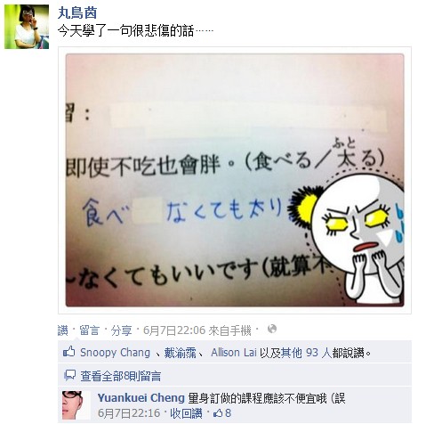Viewport: 434px width, 424px height.
Task: Show 其他 93 人 who liked
Action: click(x=306, y=353)
